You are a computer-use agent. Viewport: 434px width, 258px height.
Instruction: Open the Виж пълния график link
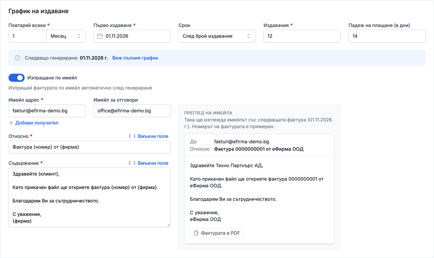click(135, 58)
